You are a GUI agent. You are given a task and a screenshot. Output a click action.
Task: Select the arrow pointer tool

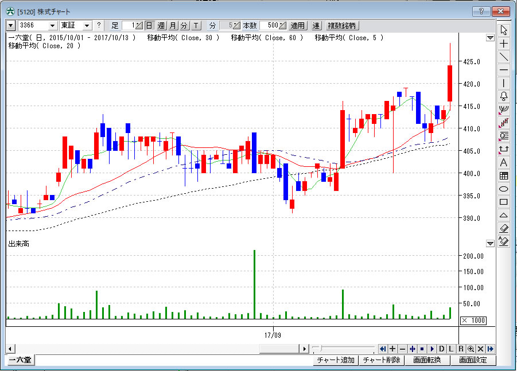(504, 30)
